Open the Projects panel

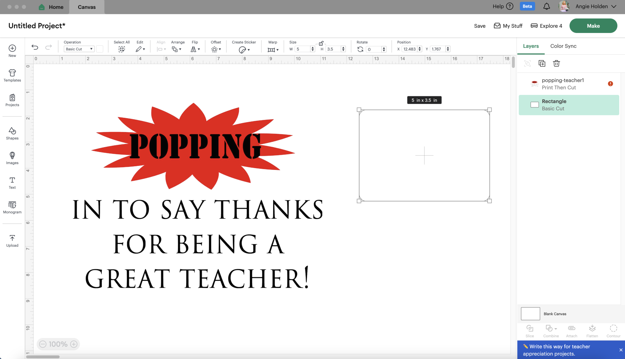click(12, 100)
